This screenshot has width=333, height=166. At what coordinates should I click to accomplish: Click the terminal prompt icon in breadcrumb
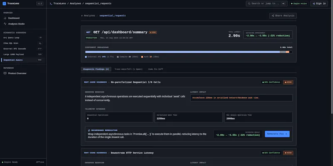coord(51,4)
